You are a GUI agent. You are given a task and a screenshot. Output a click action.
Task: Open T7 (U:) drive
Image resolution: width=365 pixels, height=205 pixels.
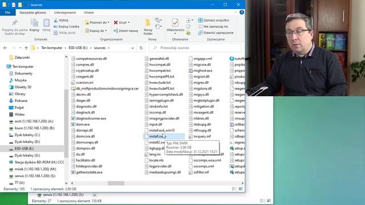19,183
